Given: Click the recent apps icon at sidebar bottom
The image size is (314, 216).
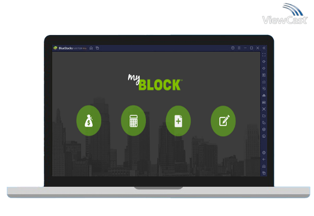Looking at the screenshot, I should pos(264,173).
